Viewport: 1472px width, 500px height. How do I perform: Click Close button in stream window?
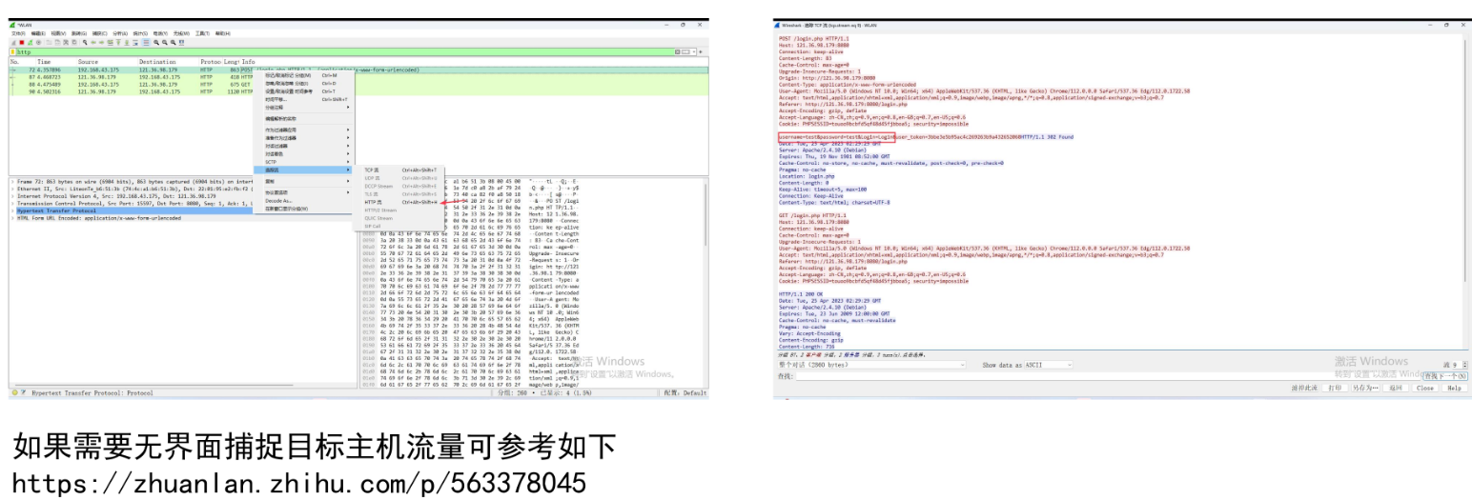click(x=1425, y=389)
